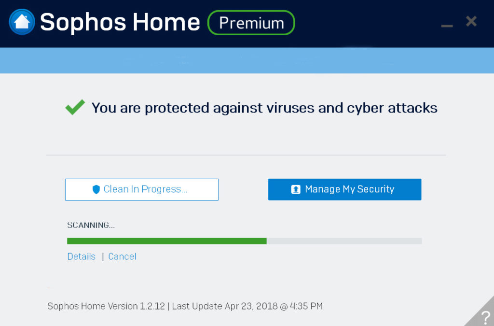Viewport: 494px width, 326px height.
Task: Open Manage My Security
Action: [344, 189]
